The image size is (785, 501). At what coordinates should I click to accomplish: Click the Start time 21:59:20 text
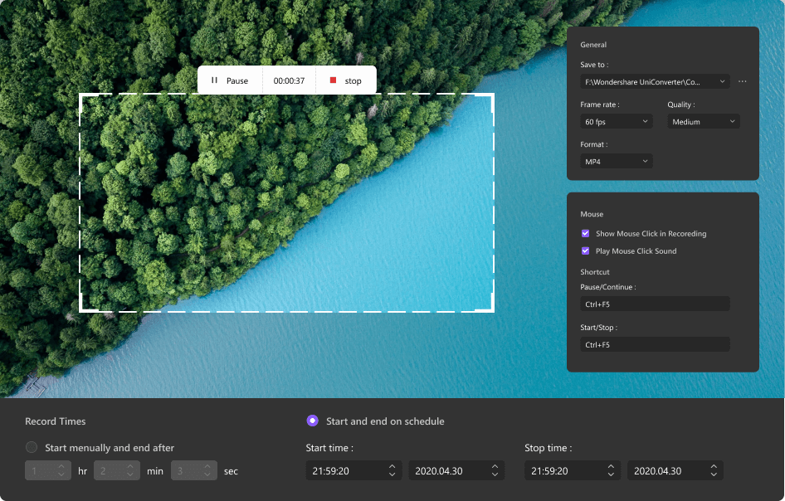pyautogui.click(x=330, y=471)
